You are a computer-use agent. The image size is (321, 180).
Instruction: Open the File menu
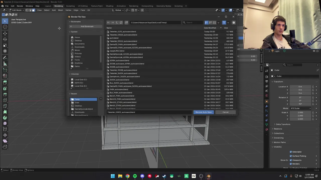[x=7, y=6]
